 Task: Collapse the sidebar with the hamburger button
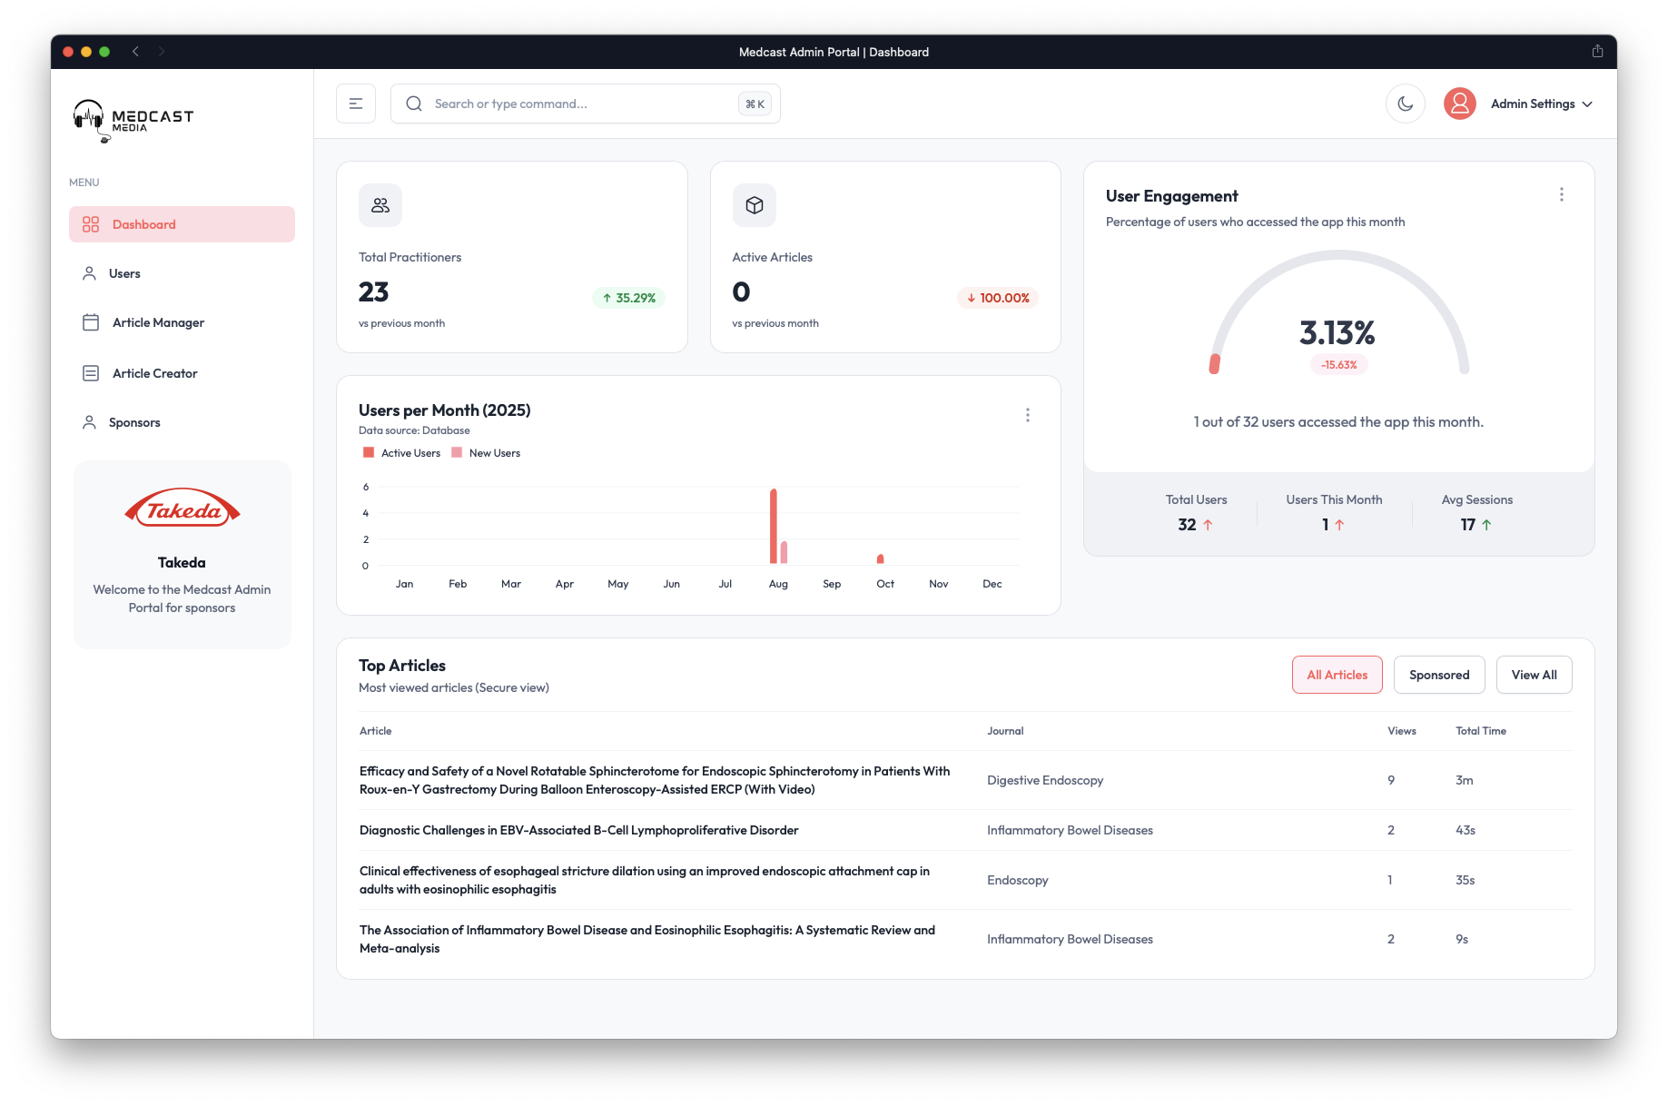click(x=356, y=104)
